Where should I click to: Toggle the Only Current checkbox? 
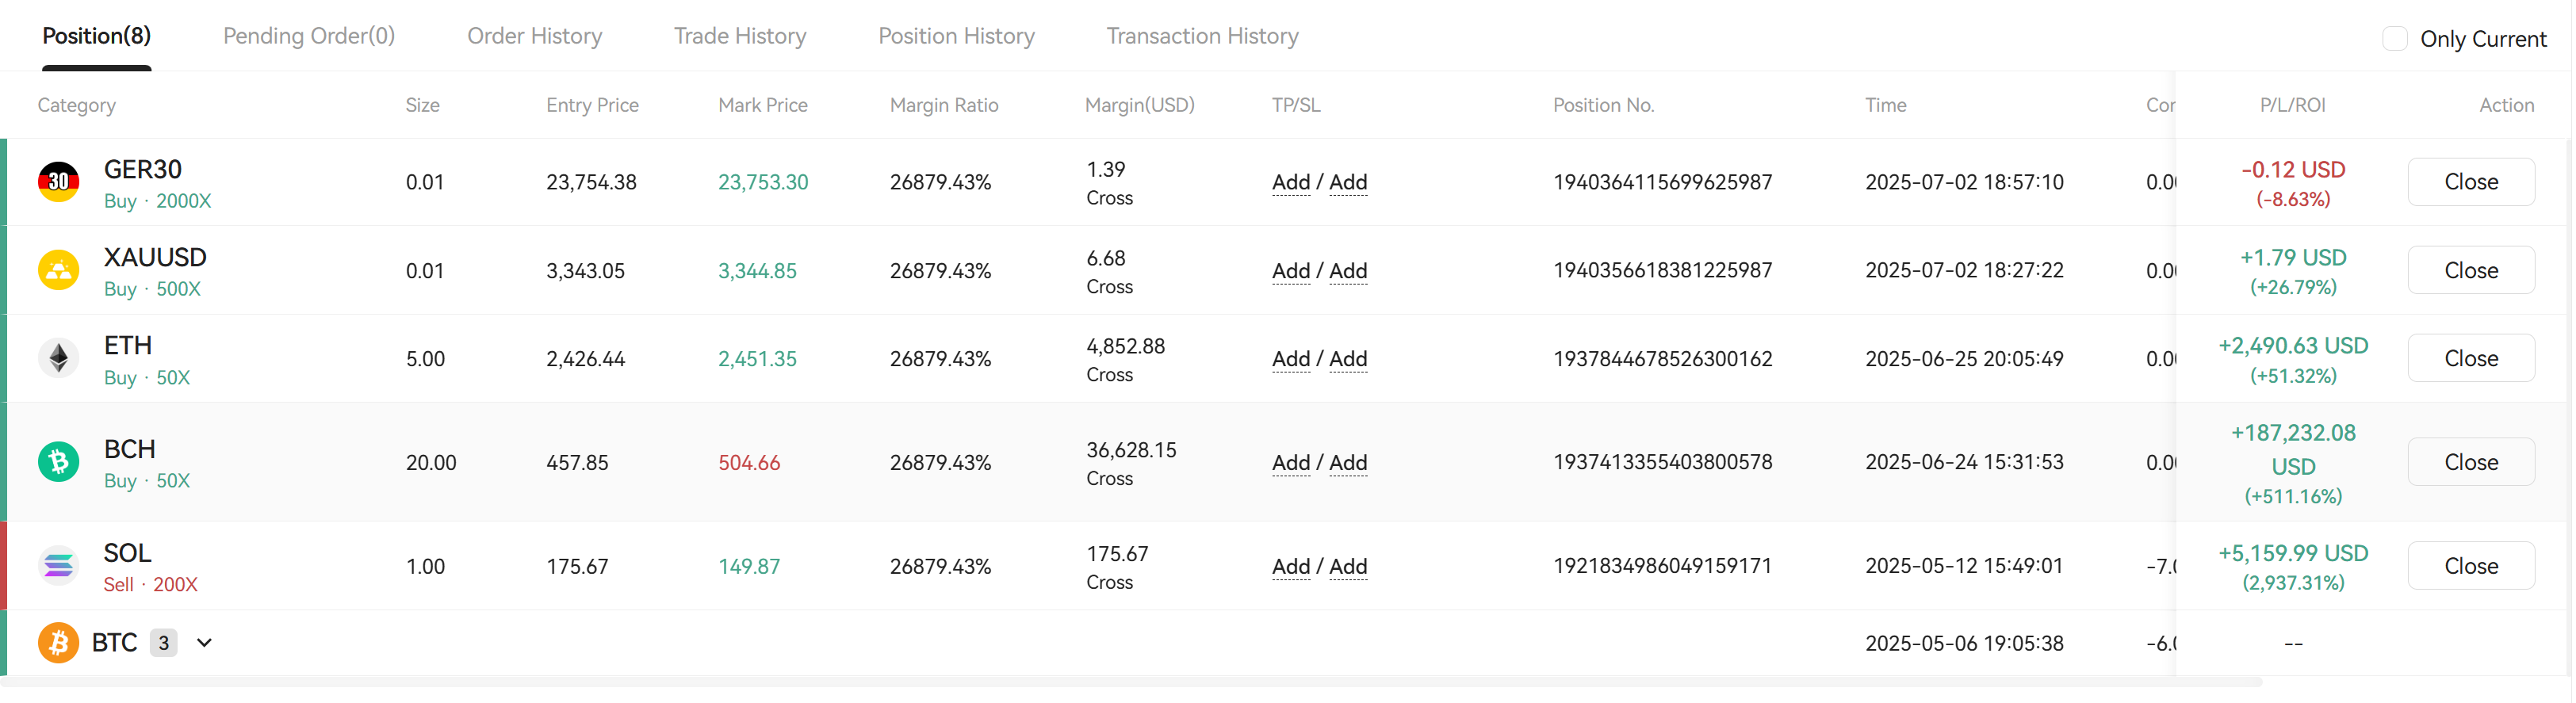pyautogui.click(x=2394, y=39)
